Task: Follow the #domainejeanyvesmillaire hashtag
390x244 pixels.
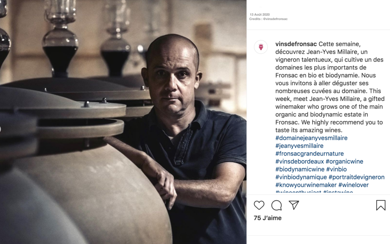Action: 312,138
